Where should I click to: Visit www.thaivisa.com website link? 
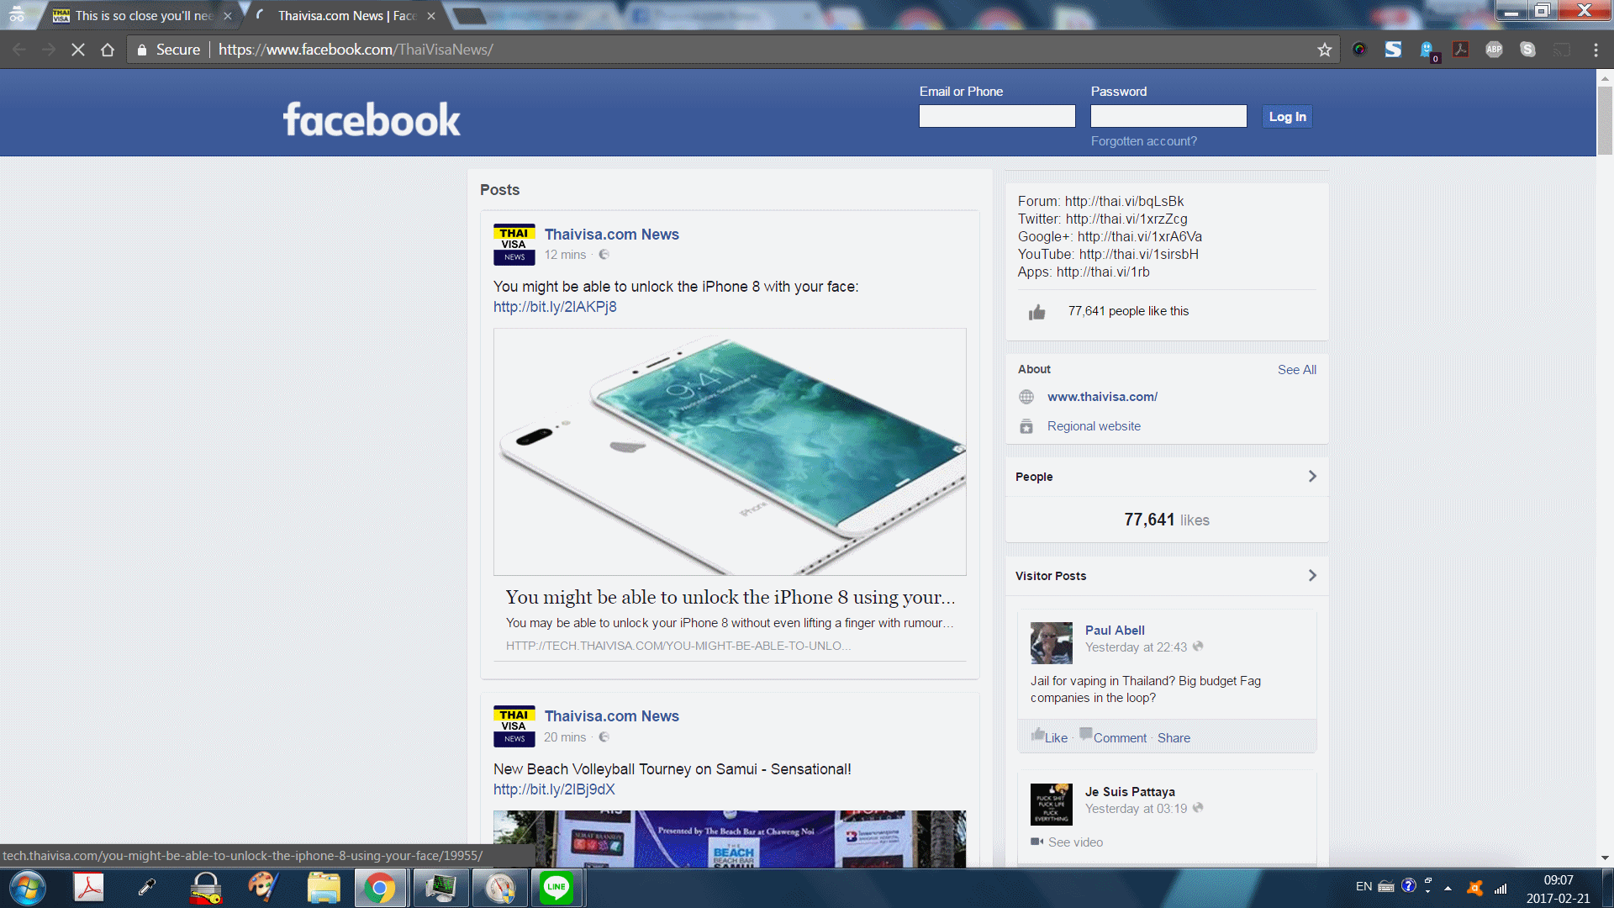(1102, 397)
